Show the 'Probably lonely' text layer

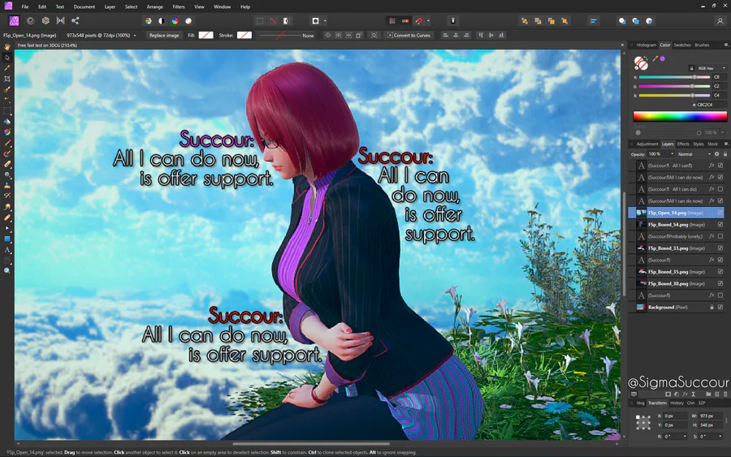pyautogui.click(x=720, y=236)
